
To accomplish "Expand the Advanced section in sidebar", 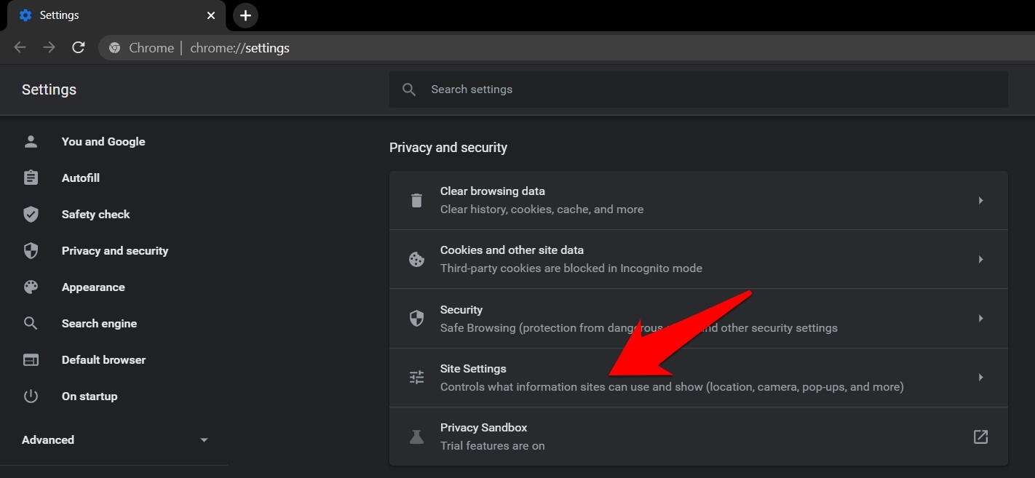I will click(204, 439).
